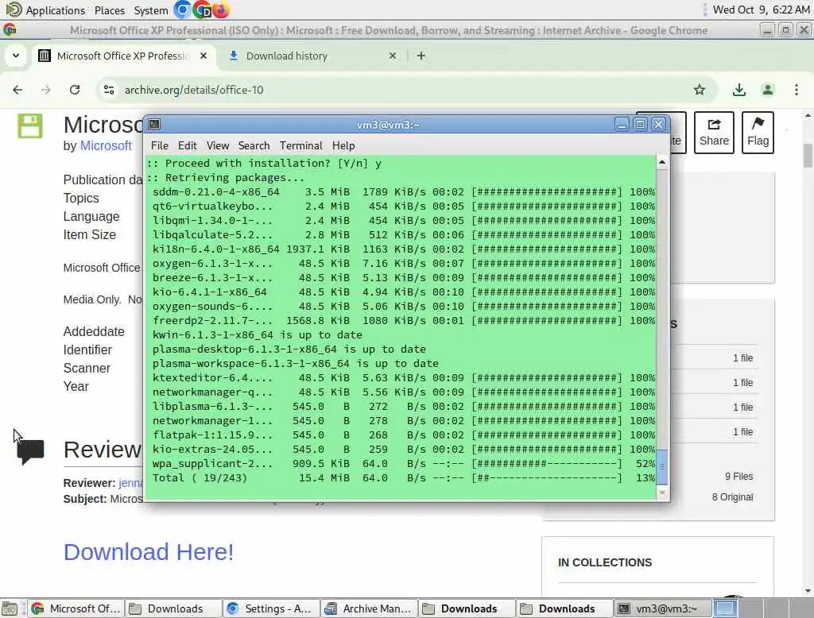Click the green floppy disk software icon
Screen dimensions: 814x618
[x=30, y=126]
